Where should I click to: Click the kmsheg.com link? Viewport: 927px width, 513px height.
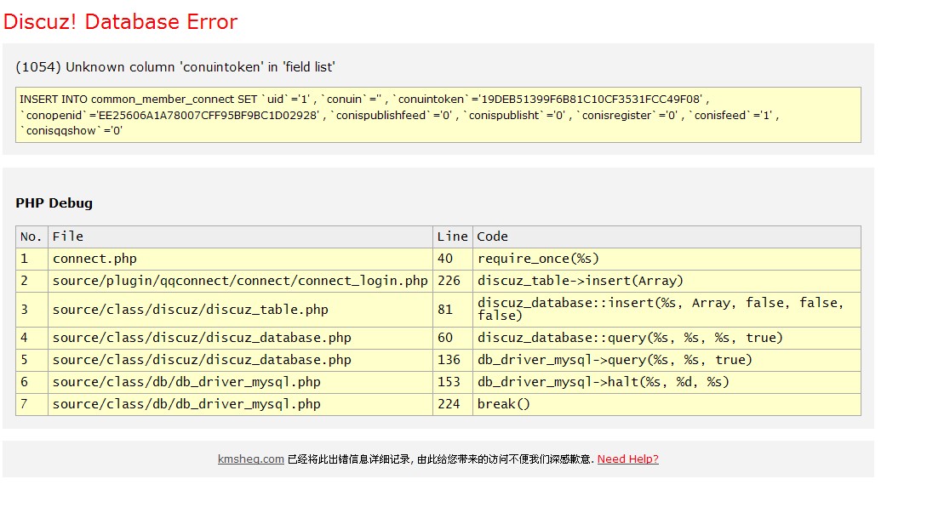point(250,459)
